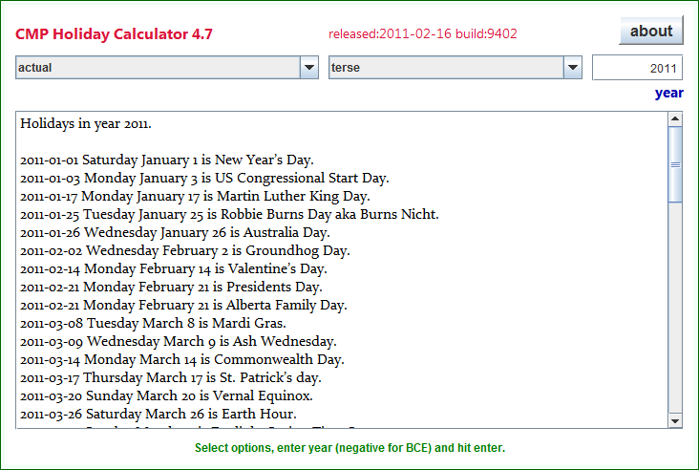Click the Robbie Burns Day entry
Image resolution: width=699 pixels, height=470 pixels.
pos(229,214)
